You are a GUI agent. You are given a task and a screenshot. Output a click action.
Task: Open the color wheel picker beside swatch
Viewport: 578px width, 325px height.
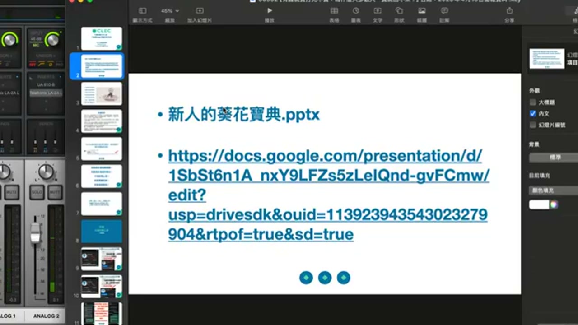[x=554, y=204]
